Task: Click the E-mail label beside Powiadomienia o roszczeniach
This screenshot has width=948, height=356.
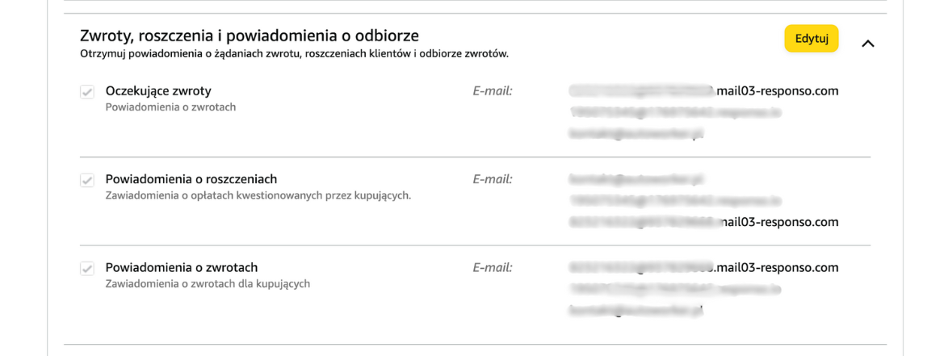Action: (x=493, y=179)
